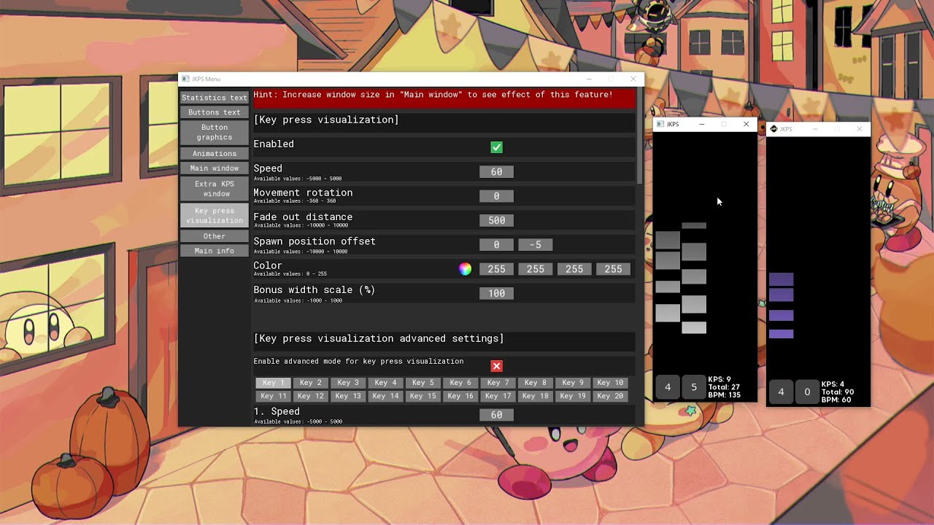Edit the Movement rotation value field

[x=496, y=196]
